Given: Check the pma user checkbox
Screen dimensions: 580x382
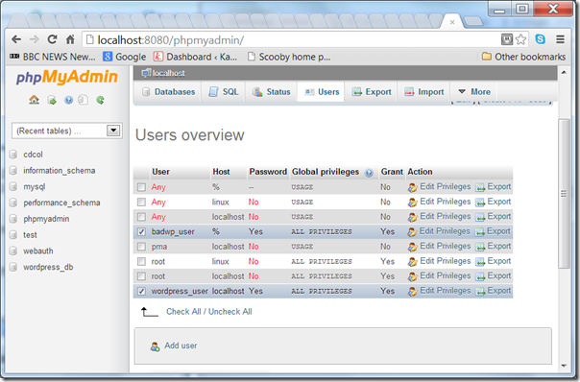Looking at the screenshot, I should coord(141,247).
